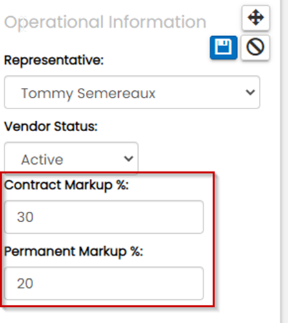Click the Permanent Markup %: label
The width and height of the screenshot is (288, 323).
pos(74,252)
